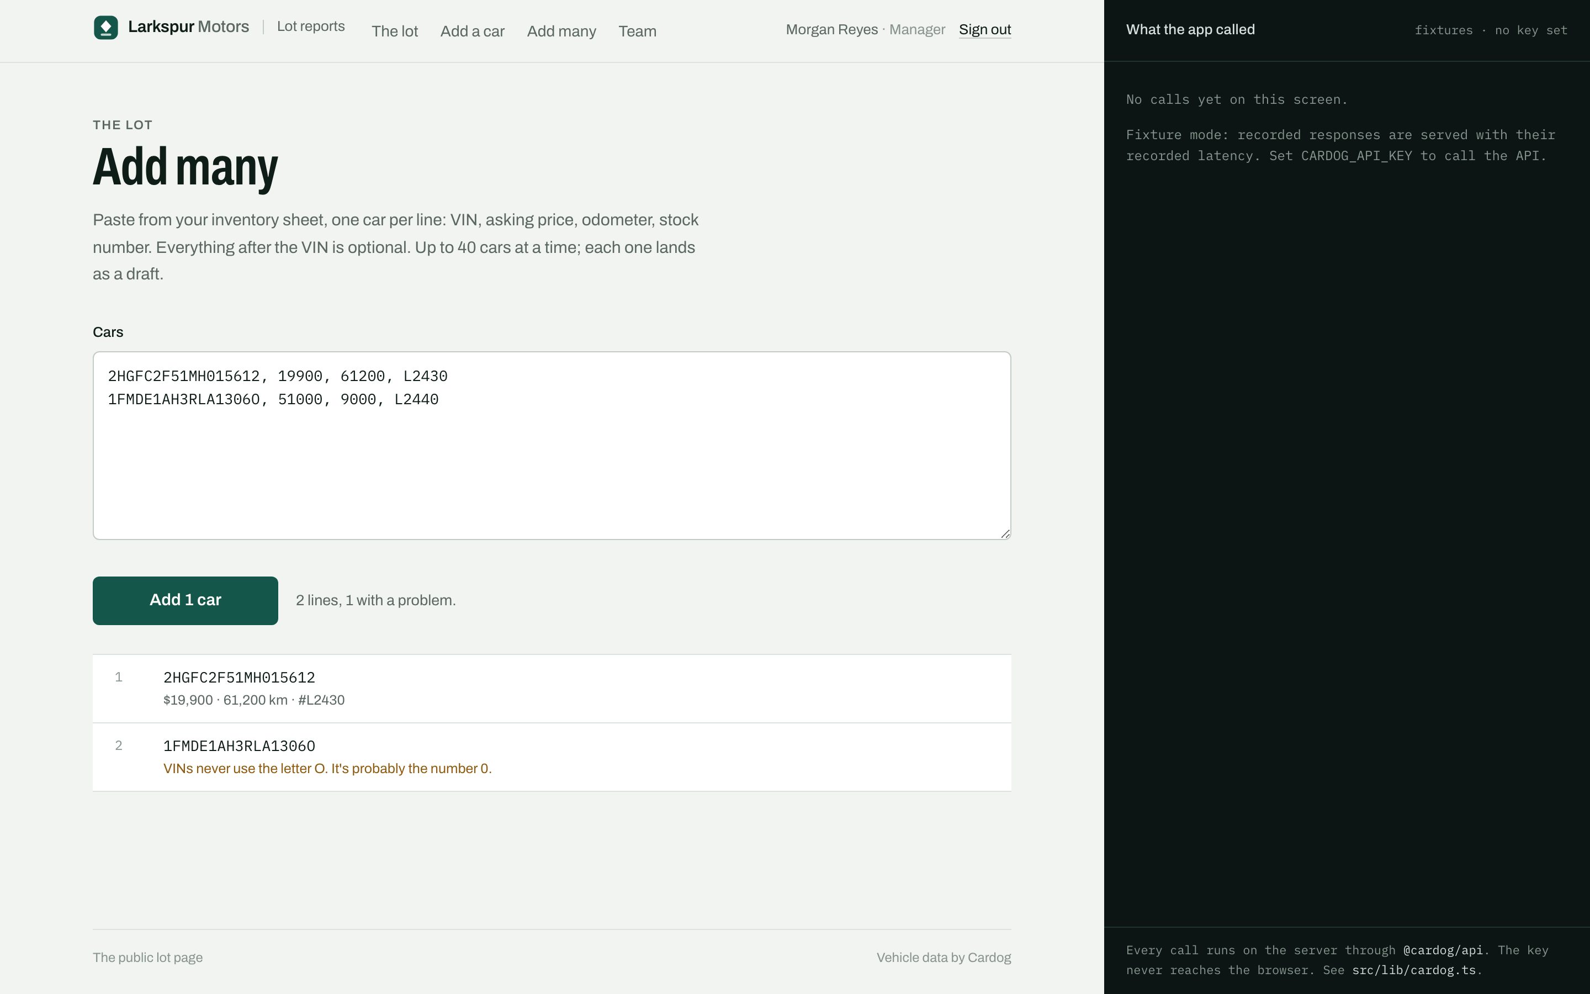Open The lot navigation item
The image size is (1590, 994).
tap(394, 31)
